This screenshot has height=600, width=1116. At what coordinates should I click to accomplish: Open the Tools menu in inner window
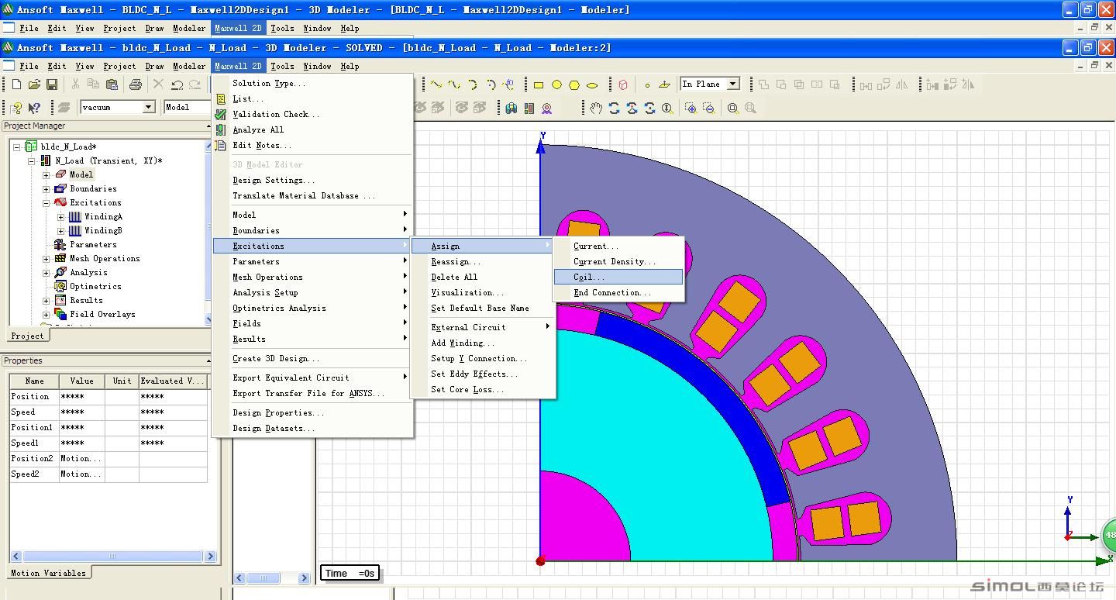click(282, 66)
